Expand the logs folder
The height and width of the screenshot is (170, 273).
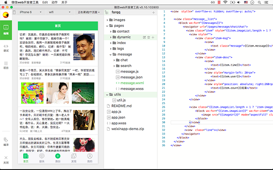tap(111, 49)
